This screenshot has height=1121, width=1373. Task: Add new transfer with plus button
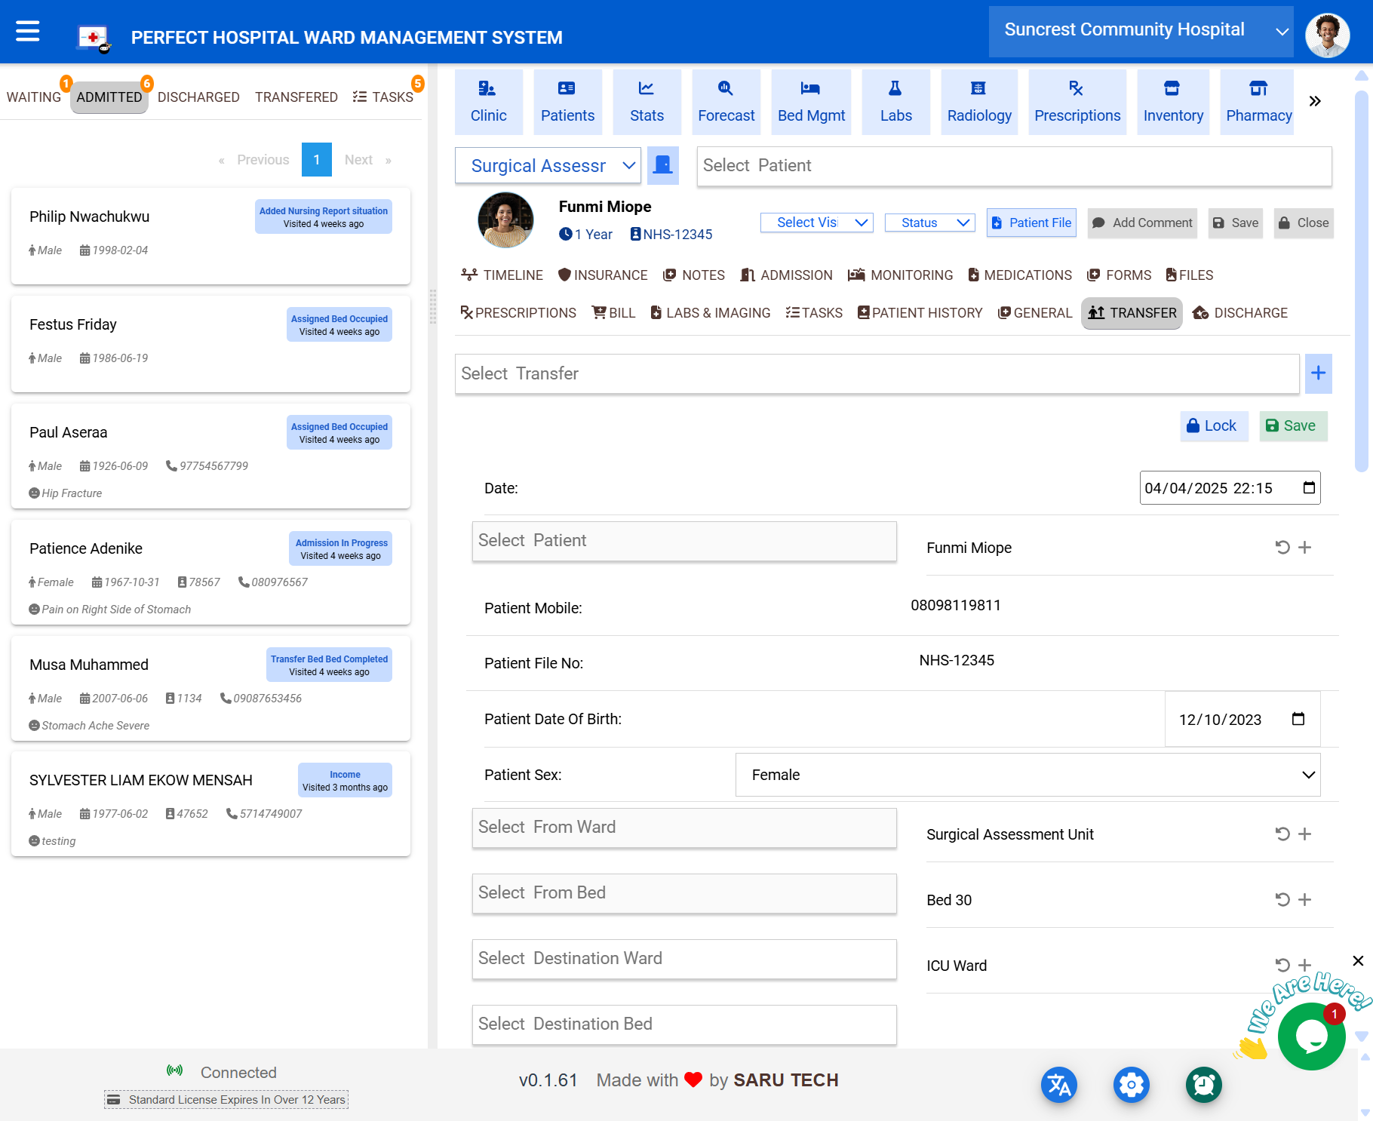tap(1318, 373)
